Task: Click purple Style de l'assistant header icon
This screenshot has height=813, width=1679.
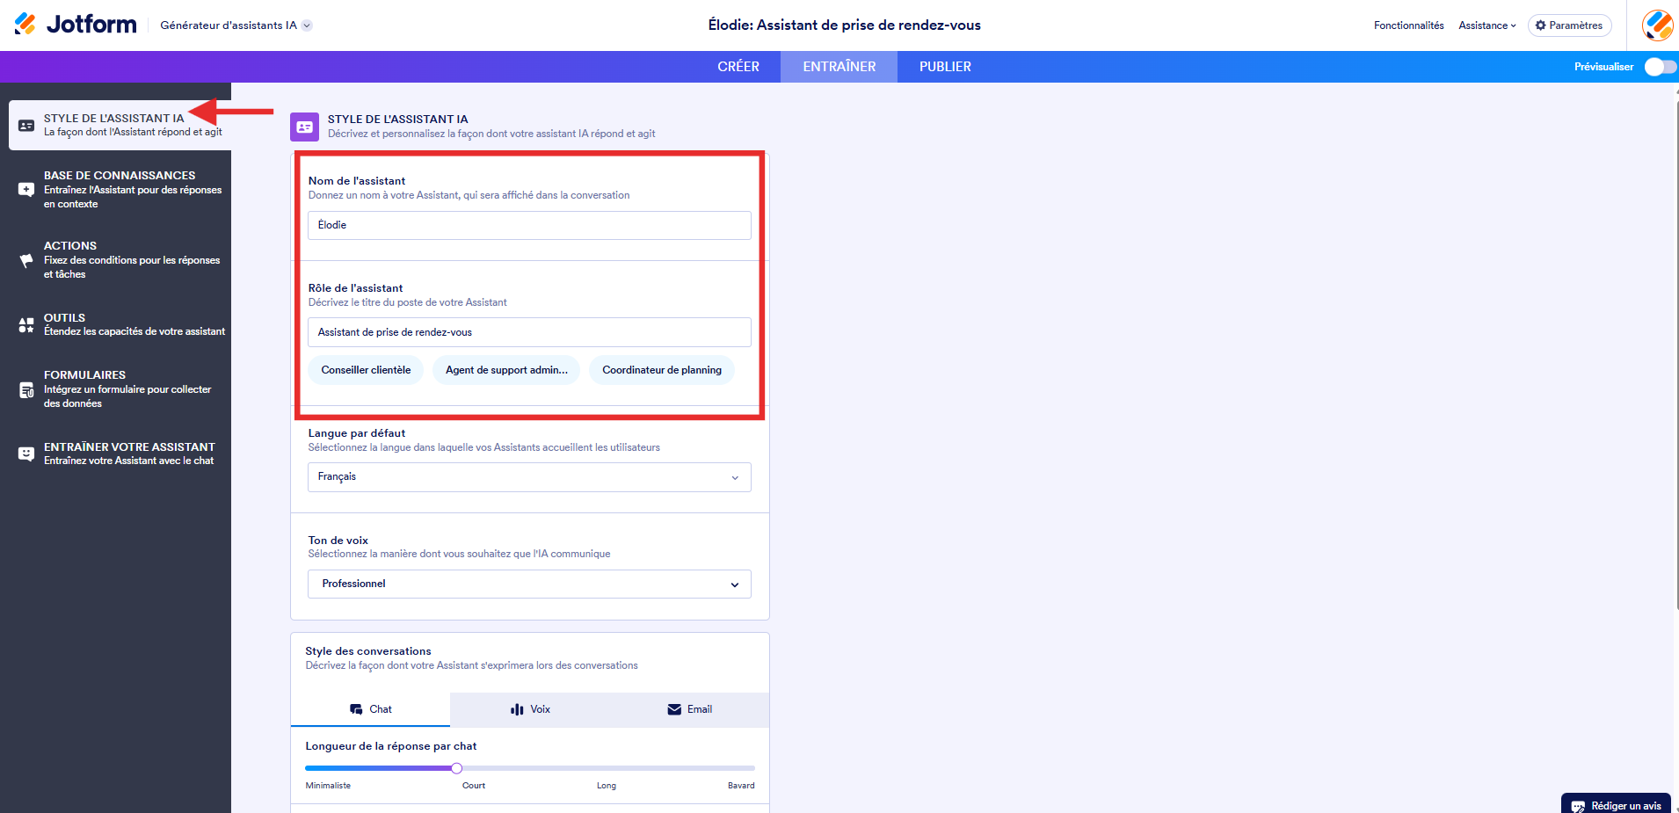Action: point(304,127)
